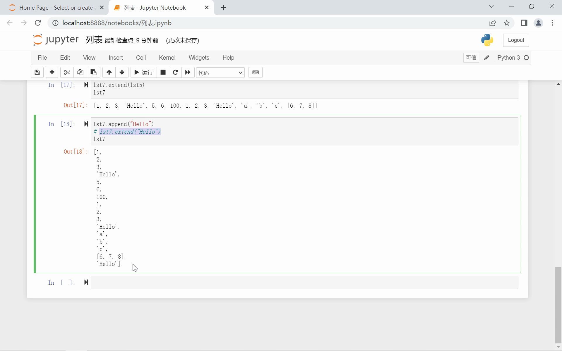This screenshot has height=351, width=562.
Task: Click the Python 3 kernel status circle
Action: tap(526, 58)
